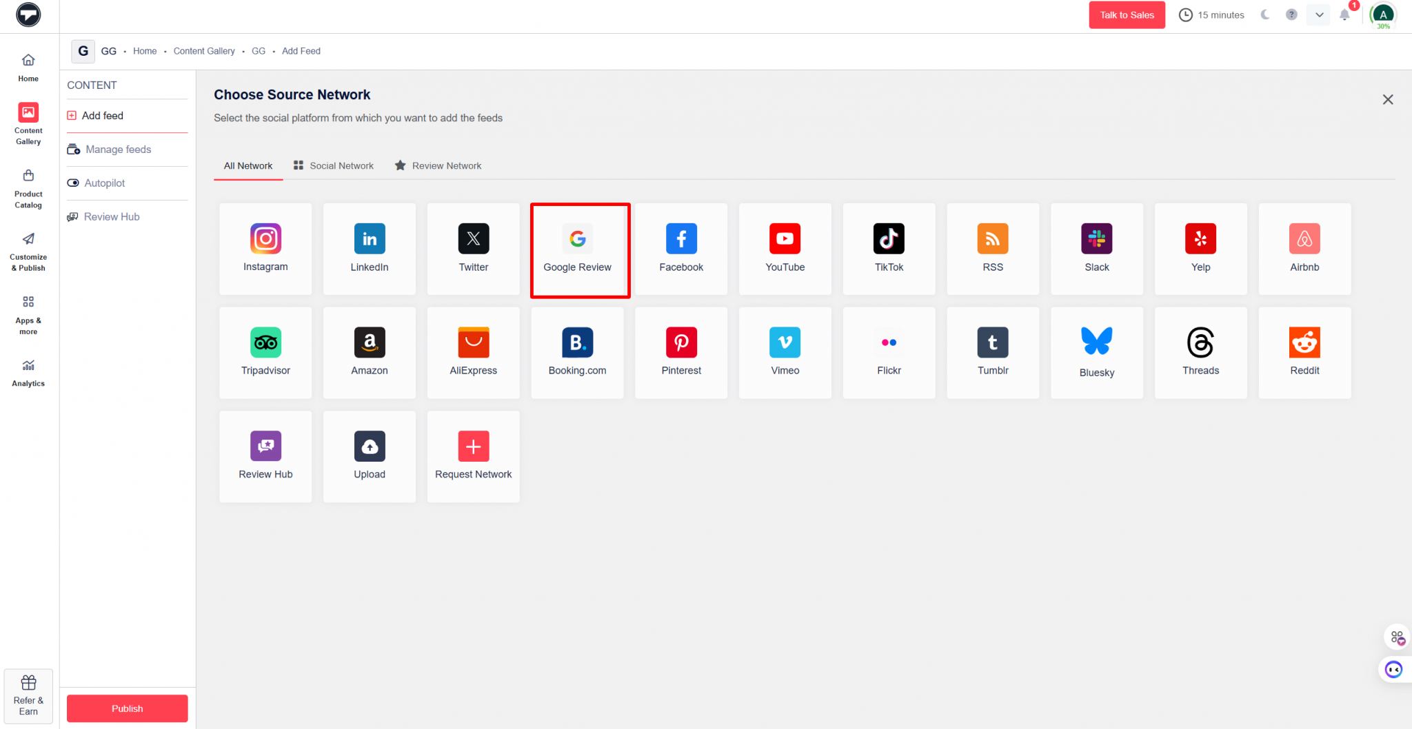The image size is (1412, 729).
Task: Select TikTok as a feed source
Action: coord(889,248)
